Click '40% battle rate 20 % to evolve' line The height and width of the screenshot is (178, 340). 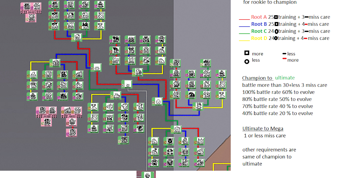click(278, 113)
